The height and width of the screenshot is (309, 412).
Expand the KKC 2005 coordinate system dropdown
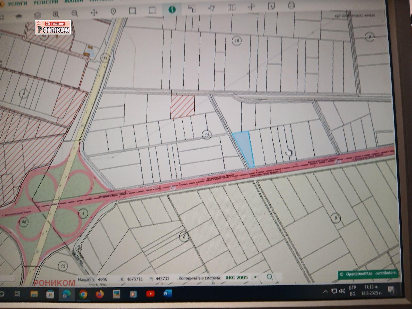pyautogui.click(x=255, y=277)
